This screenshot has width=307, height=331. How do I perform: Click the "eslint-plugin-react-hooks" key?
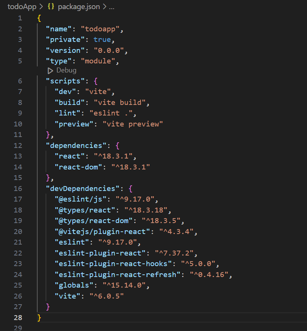tap(113, 264)
